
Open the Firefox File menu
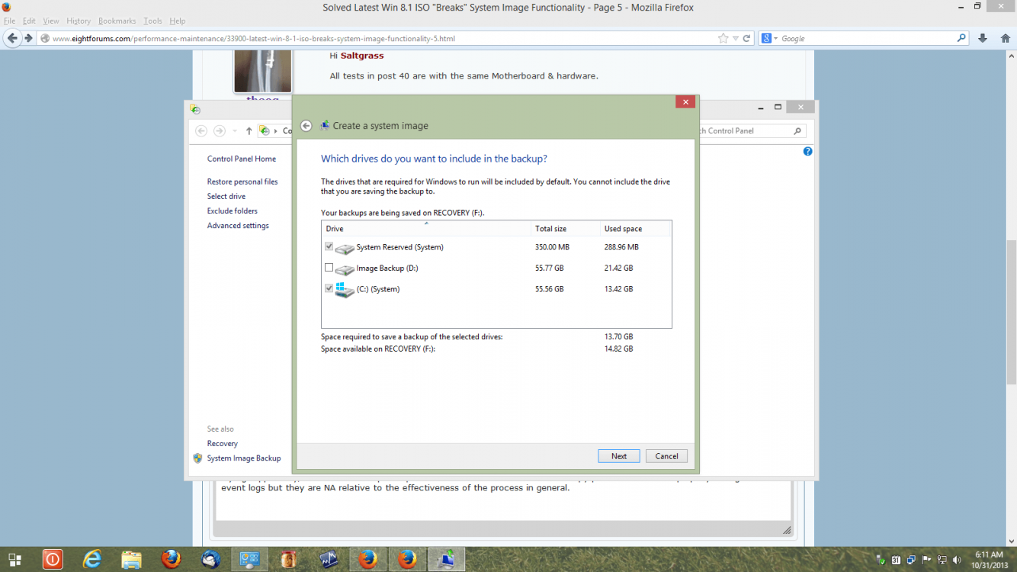coord(9,21)
